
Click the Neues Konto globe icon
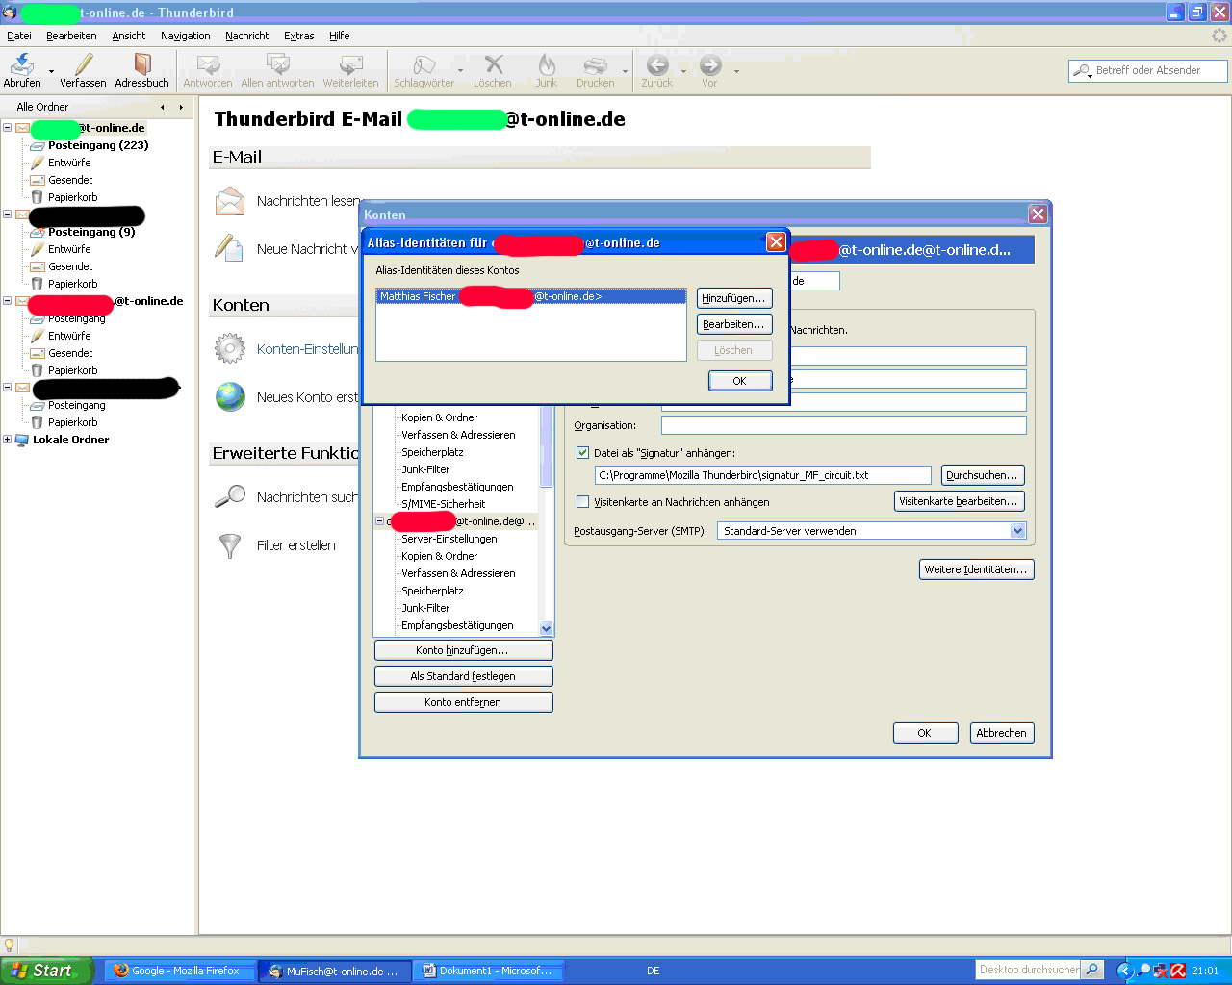[230, 396]
